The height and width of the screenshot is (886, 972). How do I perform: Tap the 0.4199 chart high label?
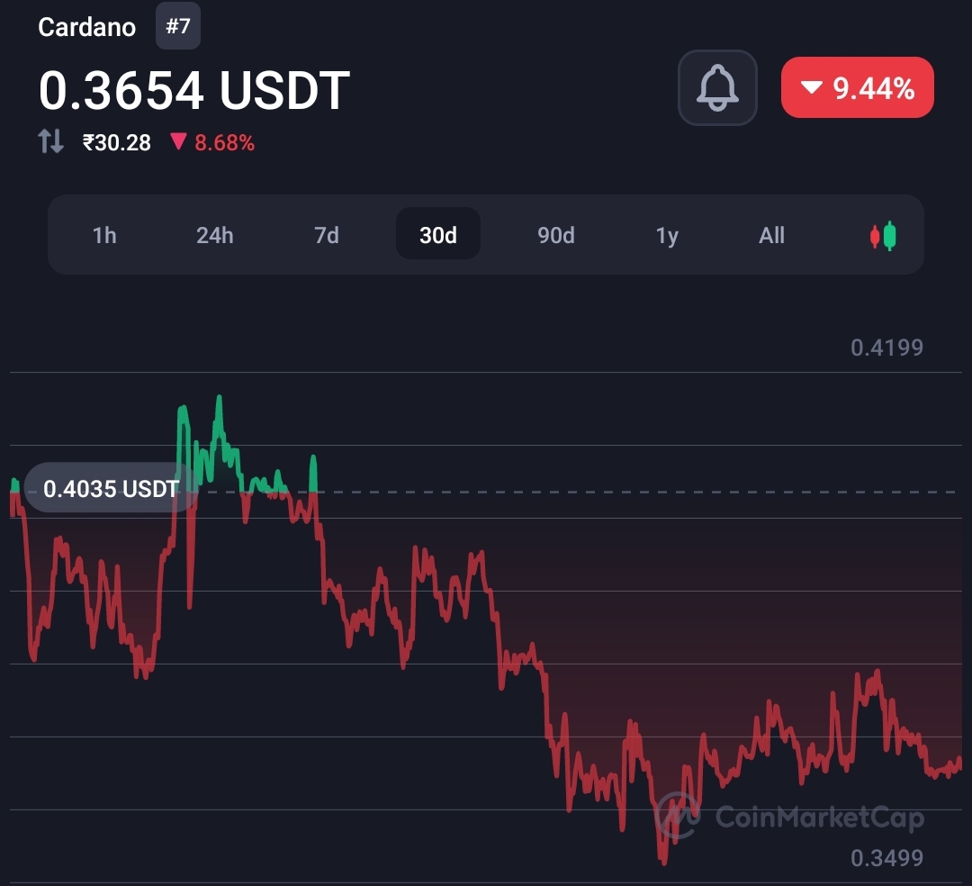[886, 348]
